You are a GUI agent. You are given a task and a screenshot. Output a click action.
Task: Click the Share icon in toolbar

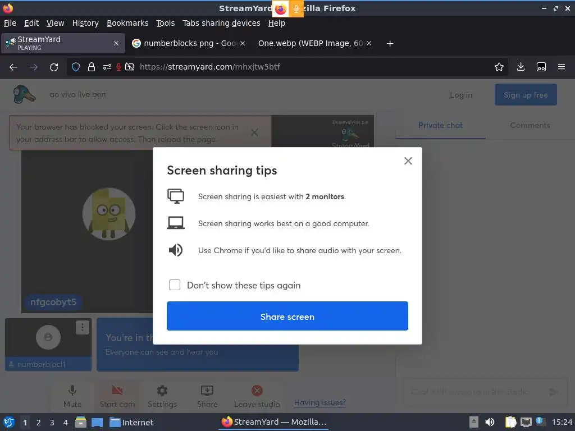207,391
